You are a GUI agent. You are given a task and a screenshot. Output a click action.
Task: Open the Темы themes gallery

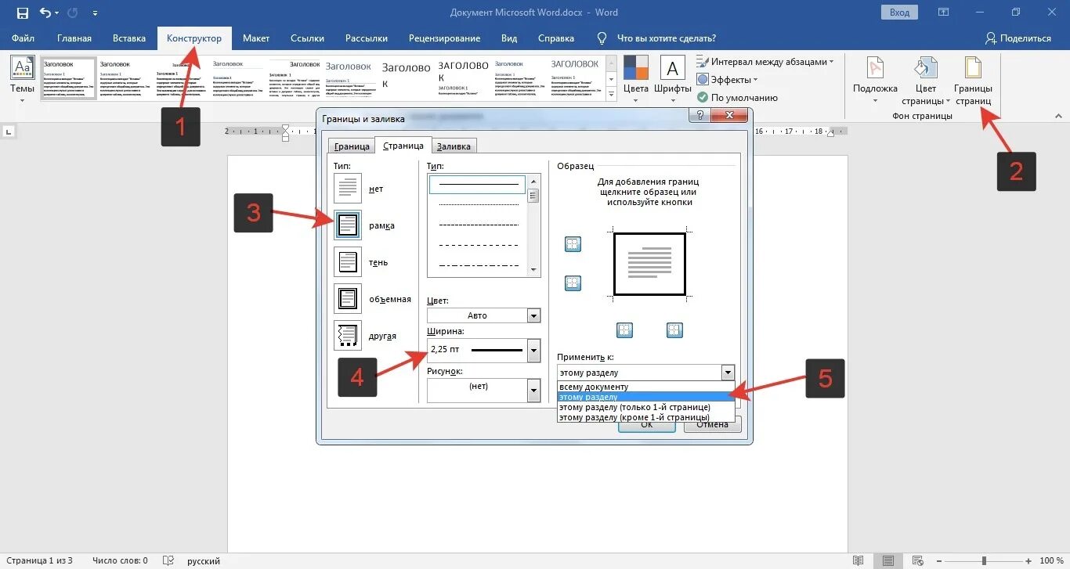[22, 78]
